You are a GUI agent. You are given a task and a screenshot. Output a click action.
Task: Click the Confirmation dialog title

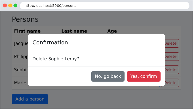click(50, 42)
